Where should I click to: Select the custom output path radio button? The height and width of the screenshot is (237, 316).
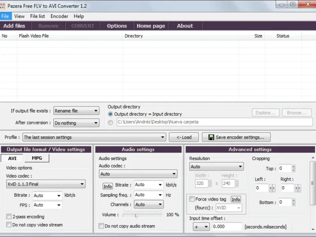pos(110,122)
